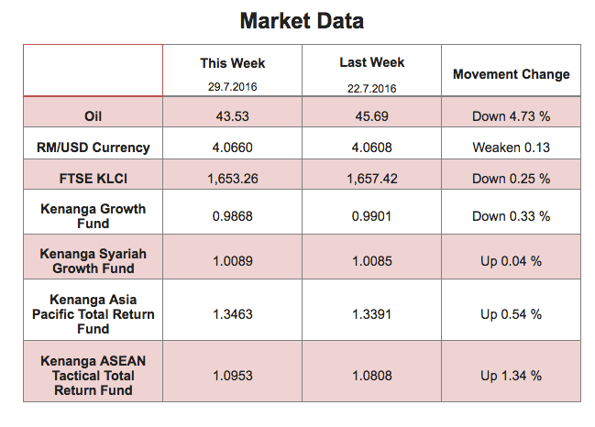Click the Down 4.73 % cell
Viewport: 595px width, 427px height.
coord(512,112)
